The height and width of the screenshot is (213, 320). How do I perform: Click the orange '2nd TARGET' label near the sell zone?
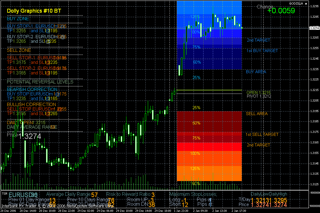coord(258,145)
